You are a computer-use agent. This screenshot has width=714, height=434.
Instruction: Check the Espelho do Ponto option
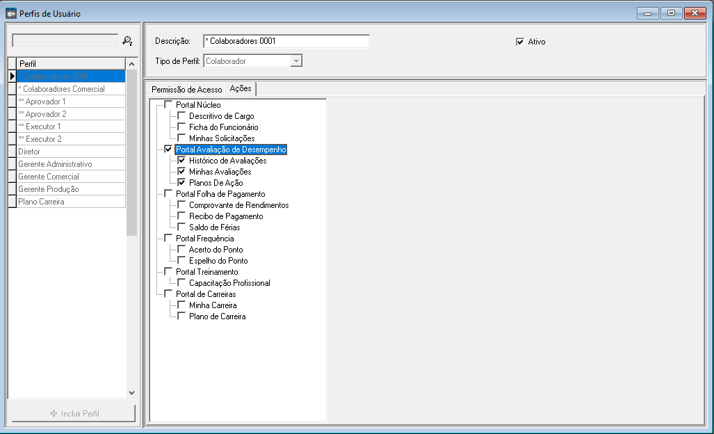coord(181,261)
